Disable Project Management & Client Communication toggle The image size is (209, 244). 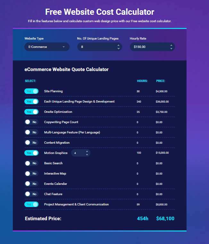(31, 204)
